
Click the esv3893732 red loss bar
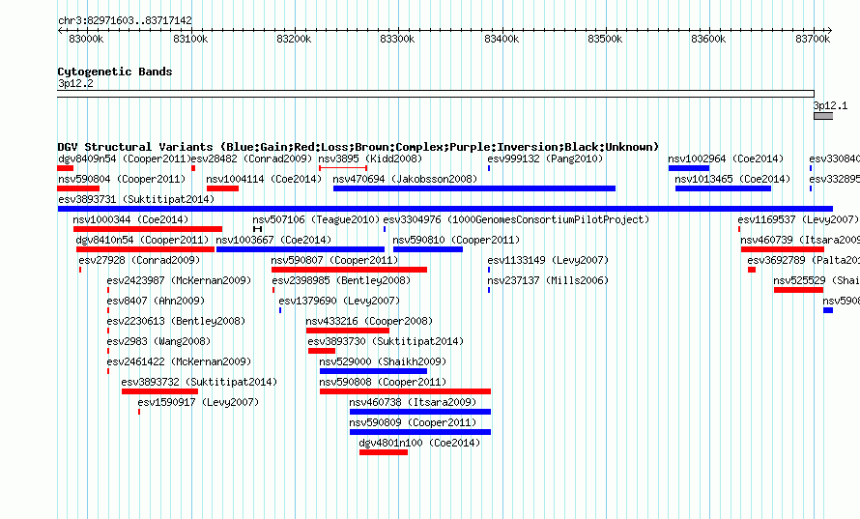(159, 391)
